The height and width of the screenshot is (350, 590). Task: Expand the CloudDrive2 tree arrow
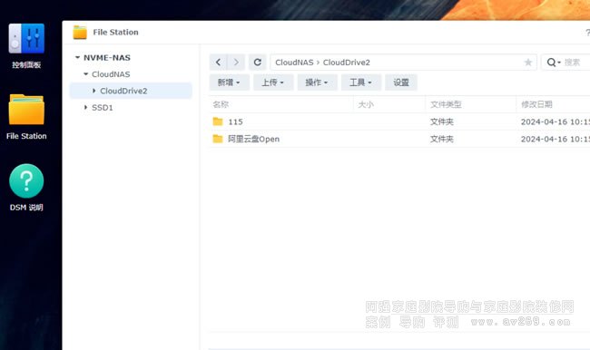pyautogui.click(x=94, y=91)
